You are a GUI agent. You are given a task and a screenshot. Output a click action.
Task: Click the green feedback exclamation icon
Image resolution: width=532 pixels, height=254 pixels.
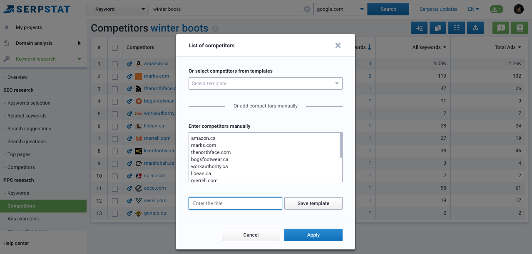tap(501, 28)
